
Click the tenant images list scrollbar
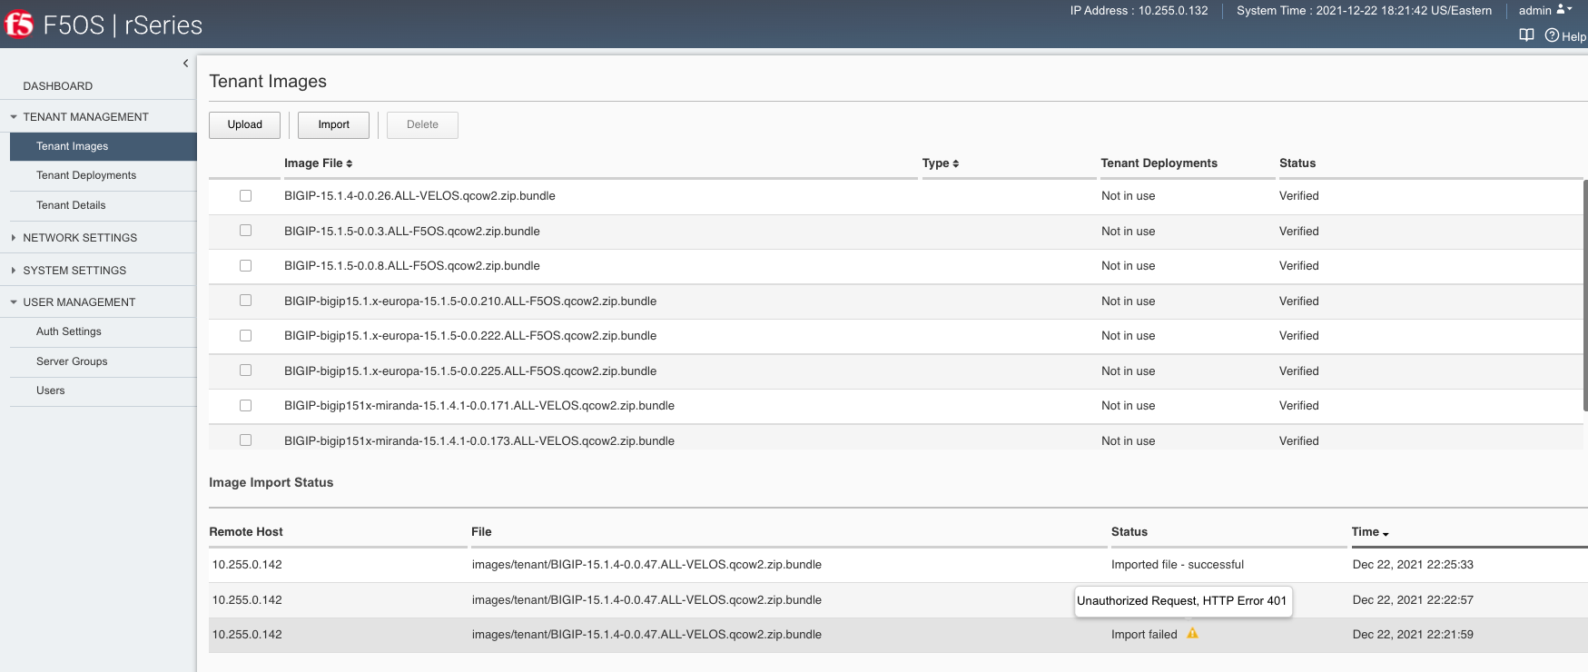[x=1585, y=295]
